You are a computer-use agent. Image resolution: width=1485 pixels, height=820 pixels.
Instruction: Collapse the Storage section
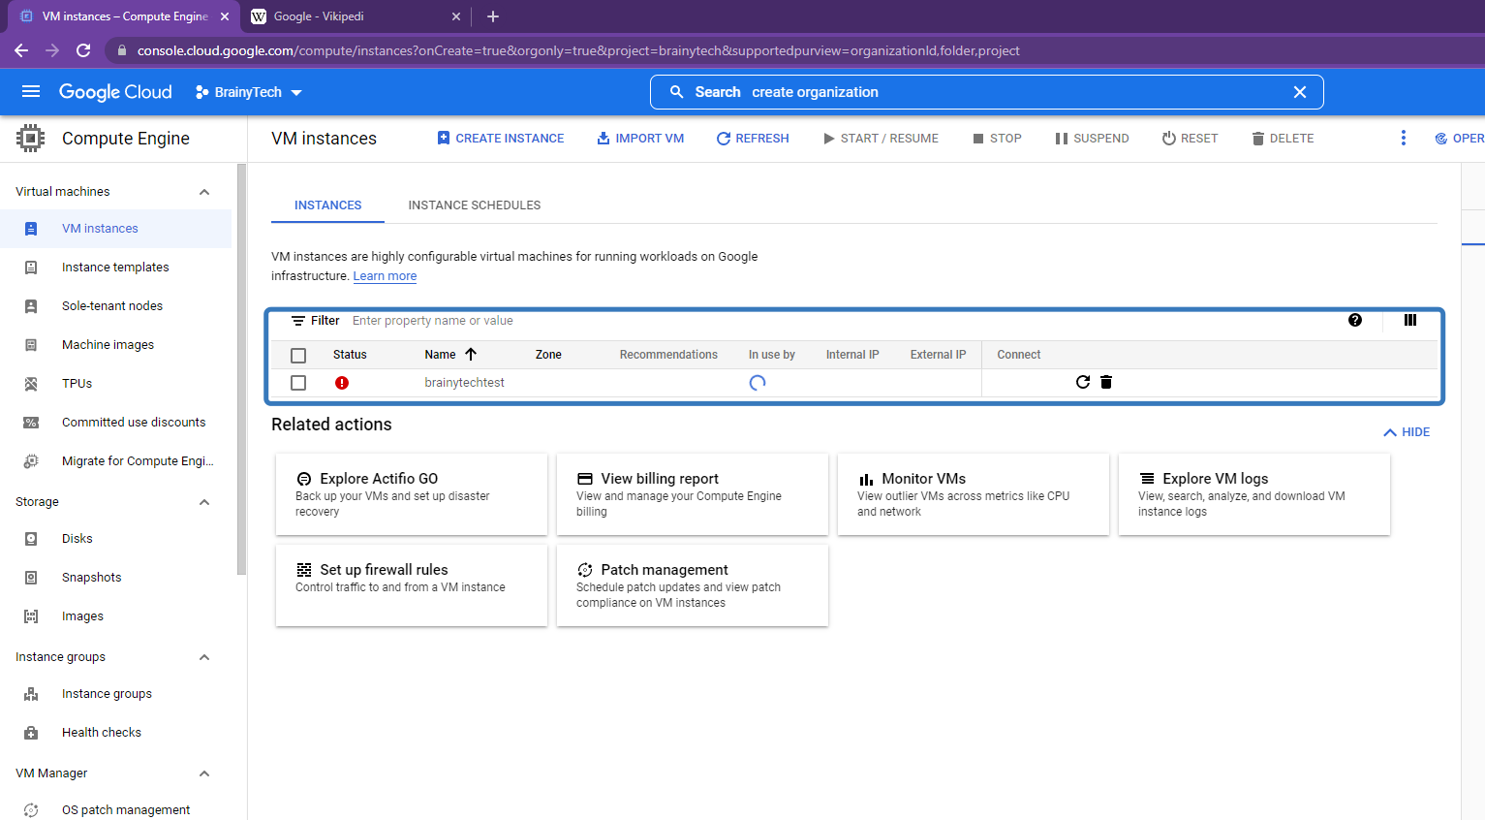pos(204,502)
